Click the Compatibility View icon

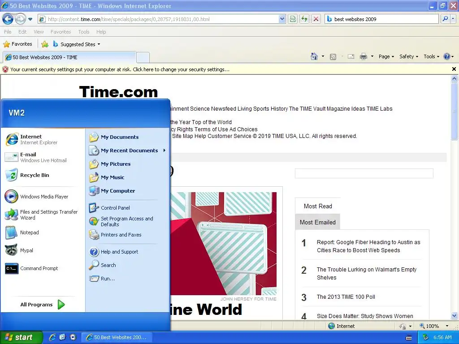[x=293, y=19]
